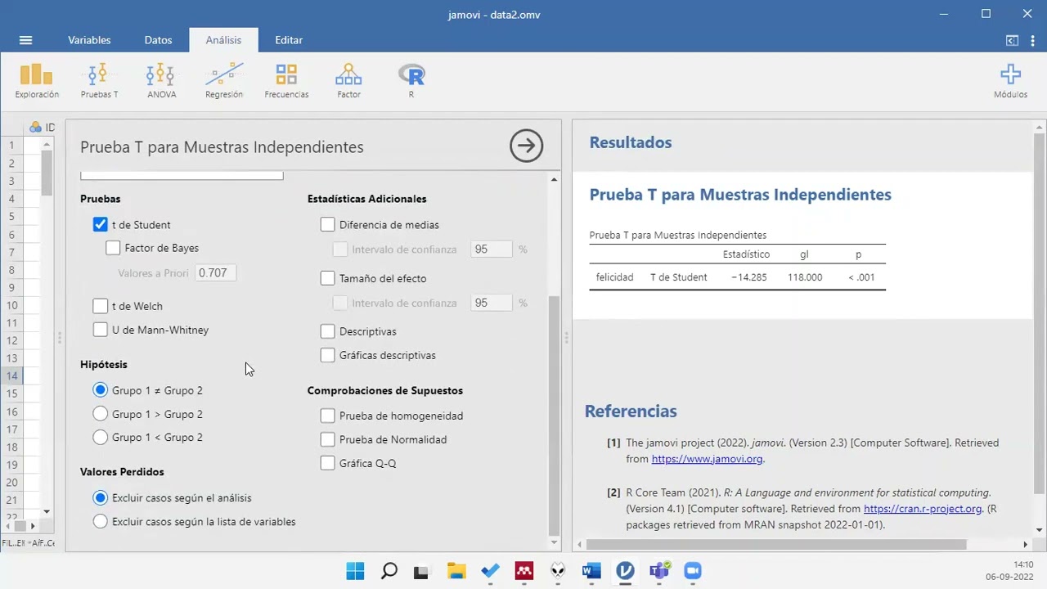Select hypothesis Grupo 1 ≠ Grupo 2
1047x589 pixels.
tap(101, 390)
